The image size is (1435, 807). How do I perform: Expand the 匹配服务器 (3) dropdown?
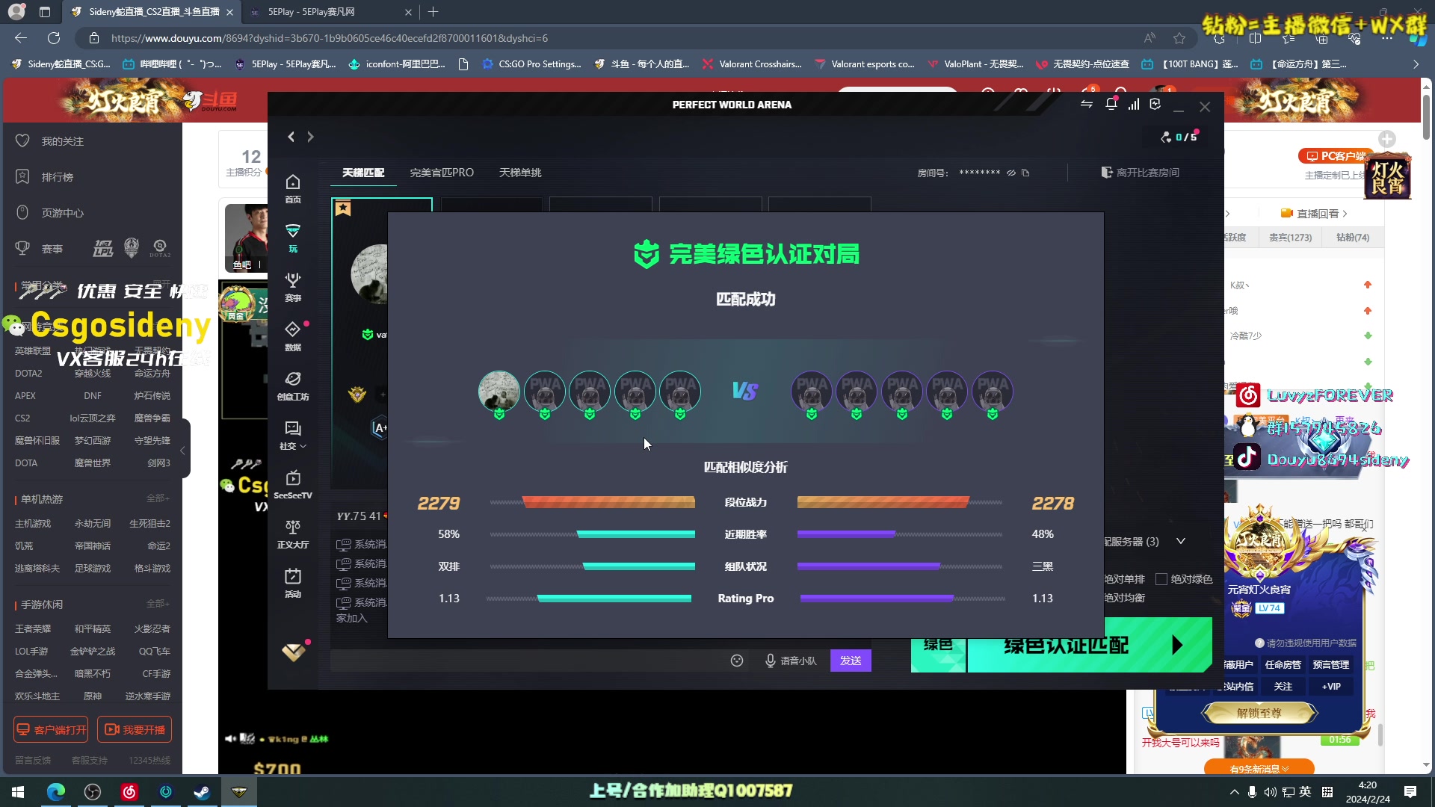[x=1181, y=541]
